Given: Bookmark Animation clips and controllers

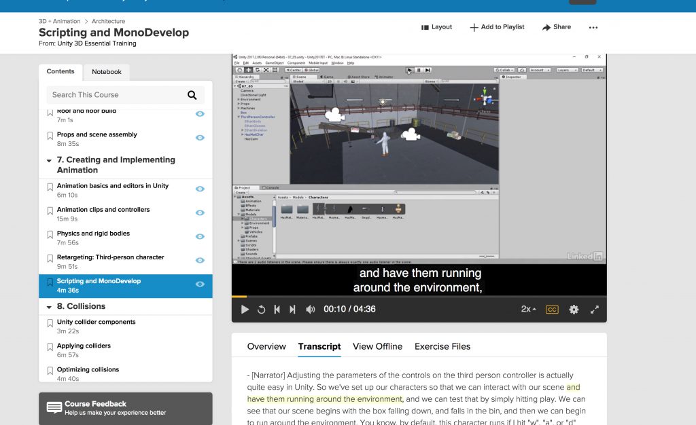Looking at the screenshot, I should (x=50, y=211).
